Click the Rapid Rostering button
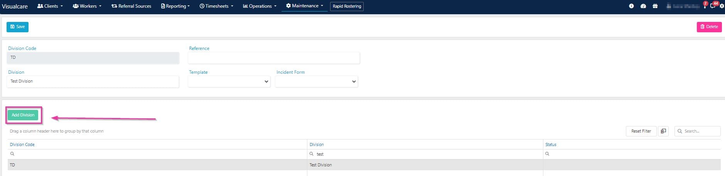This screenshot has height=176, width=725. click(x=347, y=6)
